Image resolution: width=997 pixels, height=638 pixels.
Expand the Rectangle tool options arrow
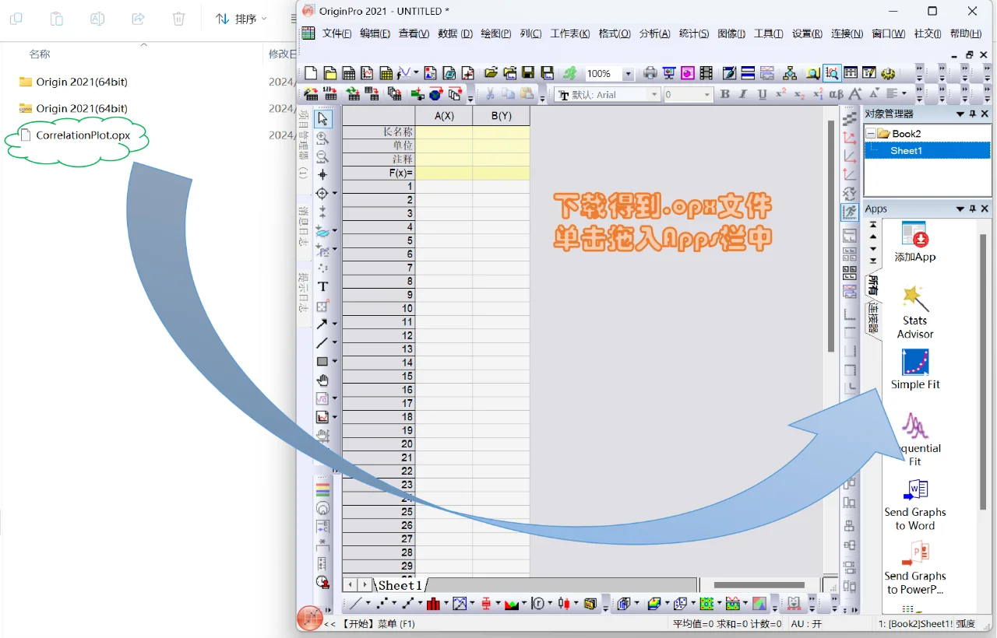click(335, 361)
